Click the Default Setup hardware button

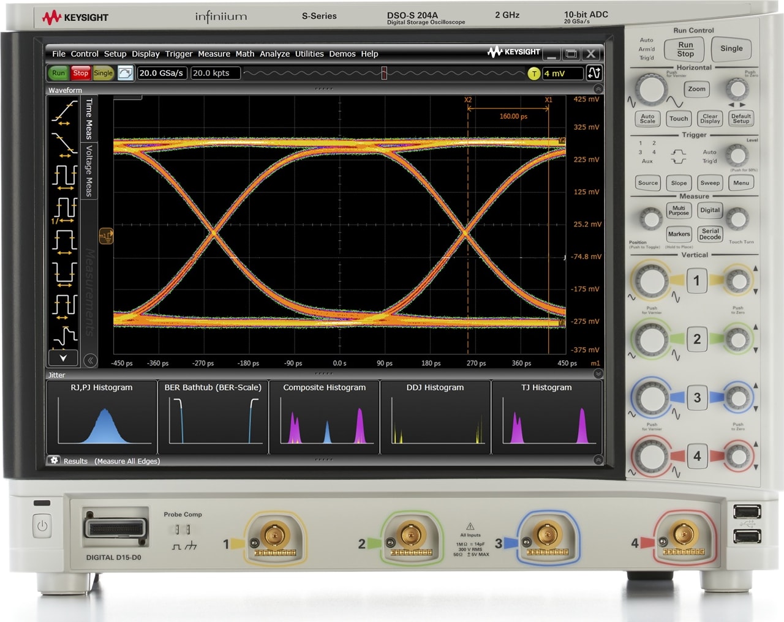pos(741,119)
